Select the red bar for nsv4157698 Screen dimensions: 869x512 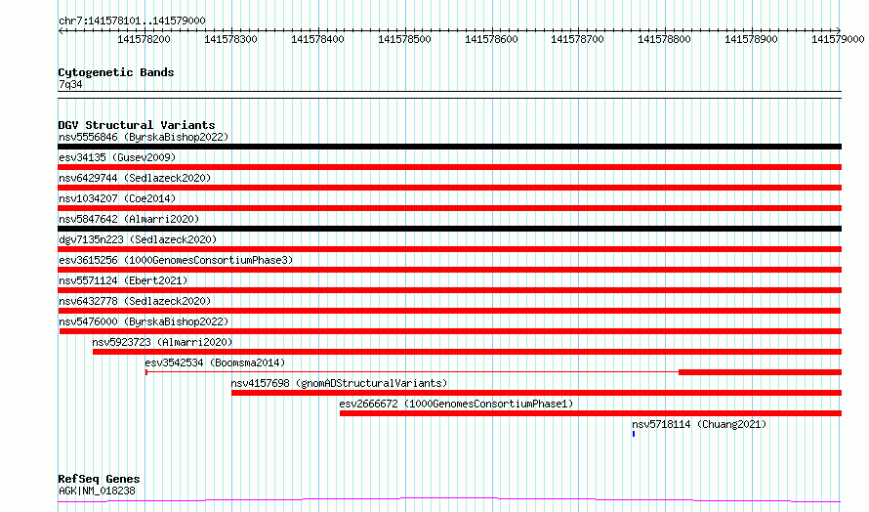point(536,393)
